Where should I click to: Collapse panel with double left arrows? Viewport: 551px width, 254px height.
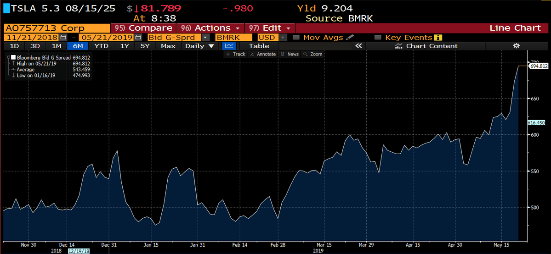[x=359, y=46]
